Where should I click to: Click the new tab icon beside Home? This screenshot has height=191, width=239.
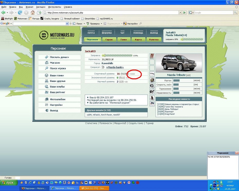(39, 13)
